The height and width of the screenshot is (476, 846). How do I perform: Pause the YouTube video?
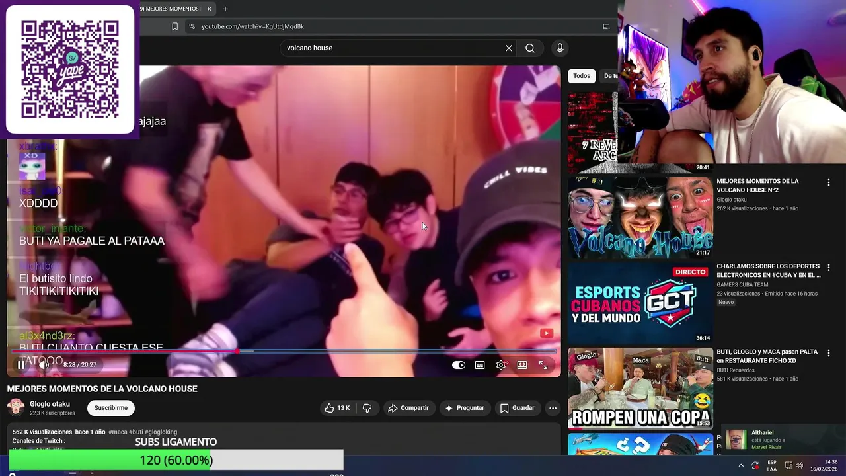21,364
